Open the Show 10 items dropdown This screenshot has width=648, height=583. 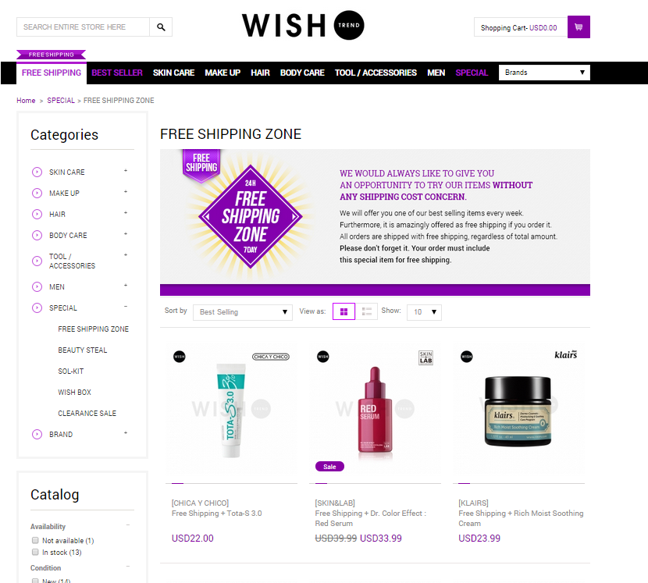click(x=424, y=312)
